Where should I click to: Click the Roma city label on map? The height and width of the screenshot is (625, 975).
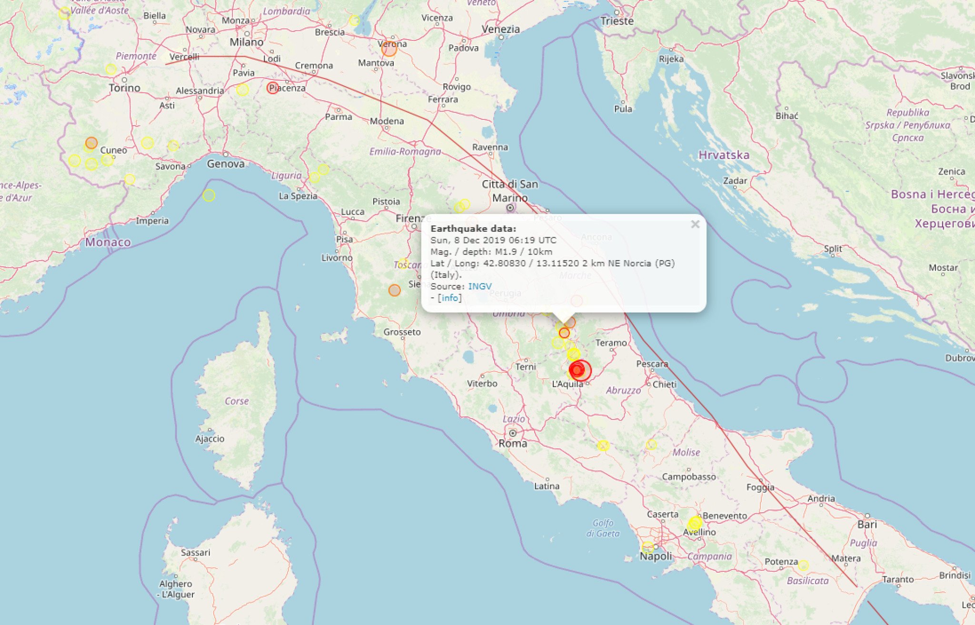pos(513,443)
